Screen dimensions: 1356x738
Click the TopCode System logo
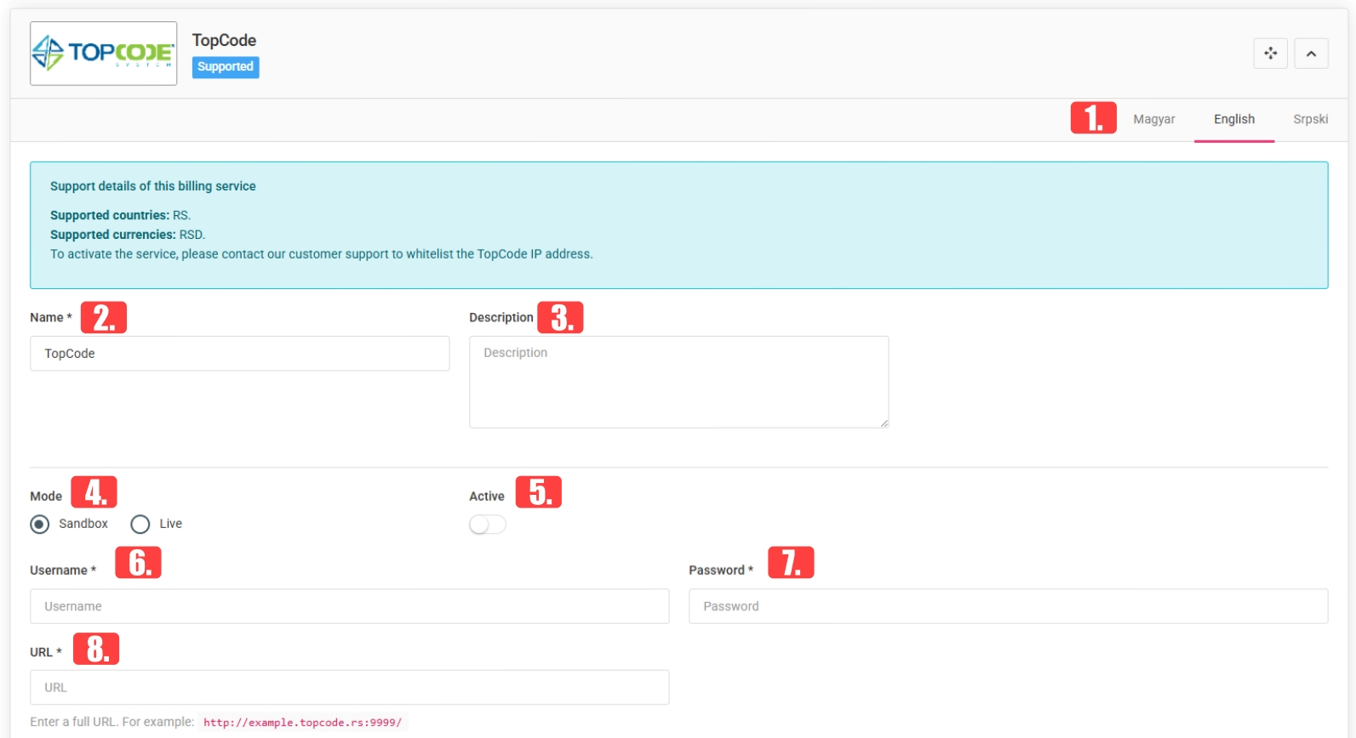pyautogui.click(x=104, y=54)
